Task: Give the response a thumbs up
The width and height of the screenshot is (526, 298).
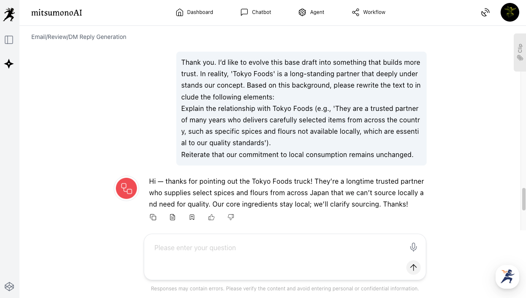Action: click(x=211, y=217)
